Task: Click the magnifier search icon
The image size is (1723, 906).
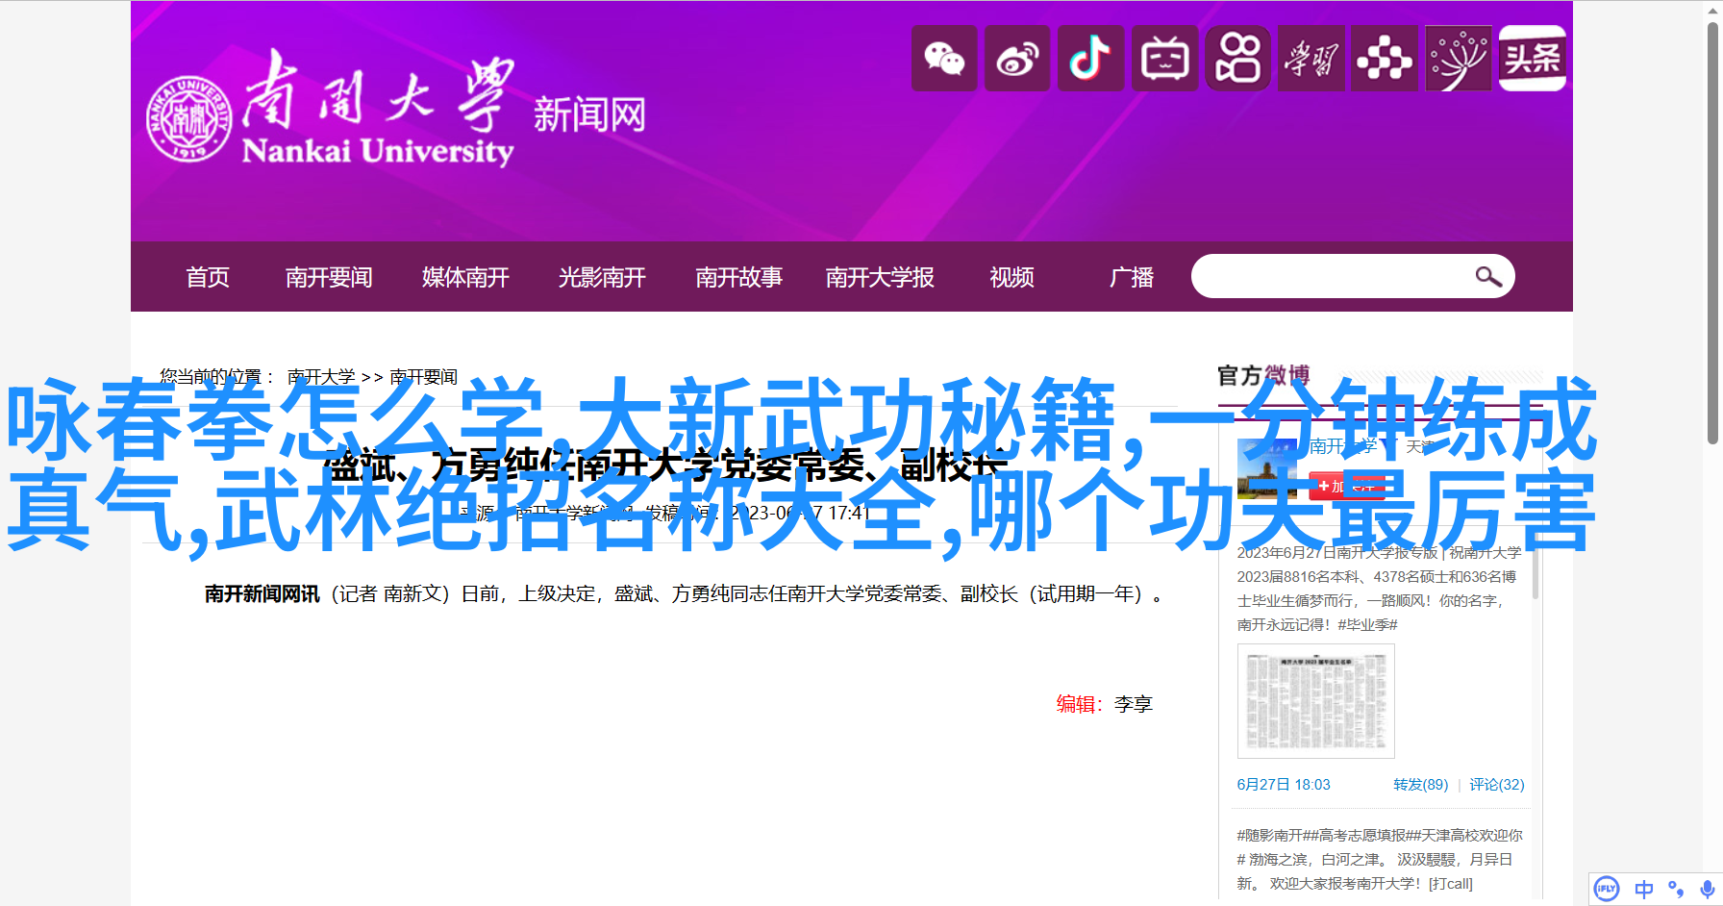Action: (x=1488, y=277)
